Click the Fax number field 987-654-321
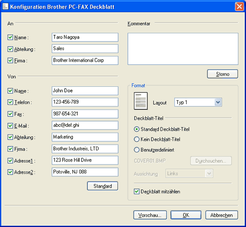Screen dimensions: 246x227 point(85,114)
